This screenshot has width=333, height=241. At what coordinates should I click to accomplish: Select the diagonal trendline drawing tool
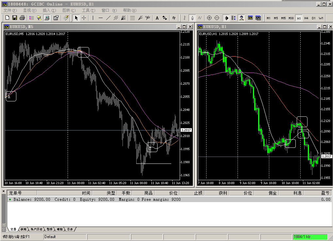[108, 18]
